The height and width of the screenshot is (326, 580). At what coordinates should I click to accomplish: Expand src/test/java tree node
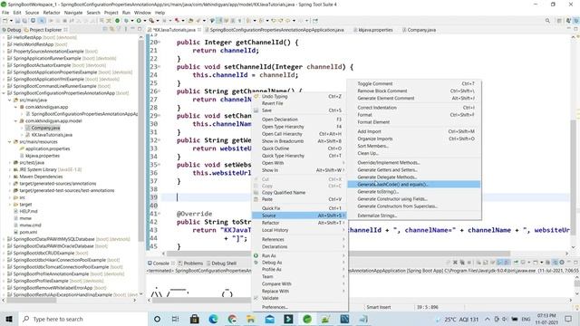pyautogui.click(x=10, y=163)
